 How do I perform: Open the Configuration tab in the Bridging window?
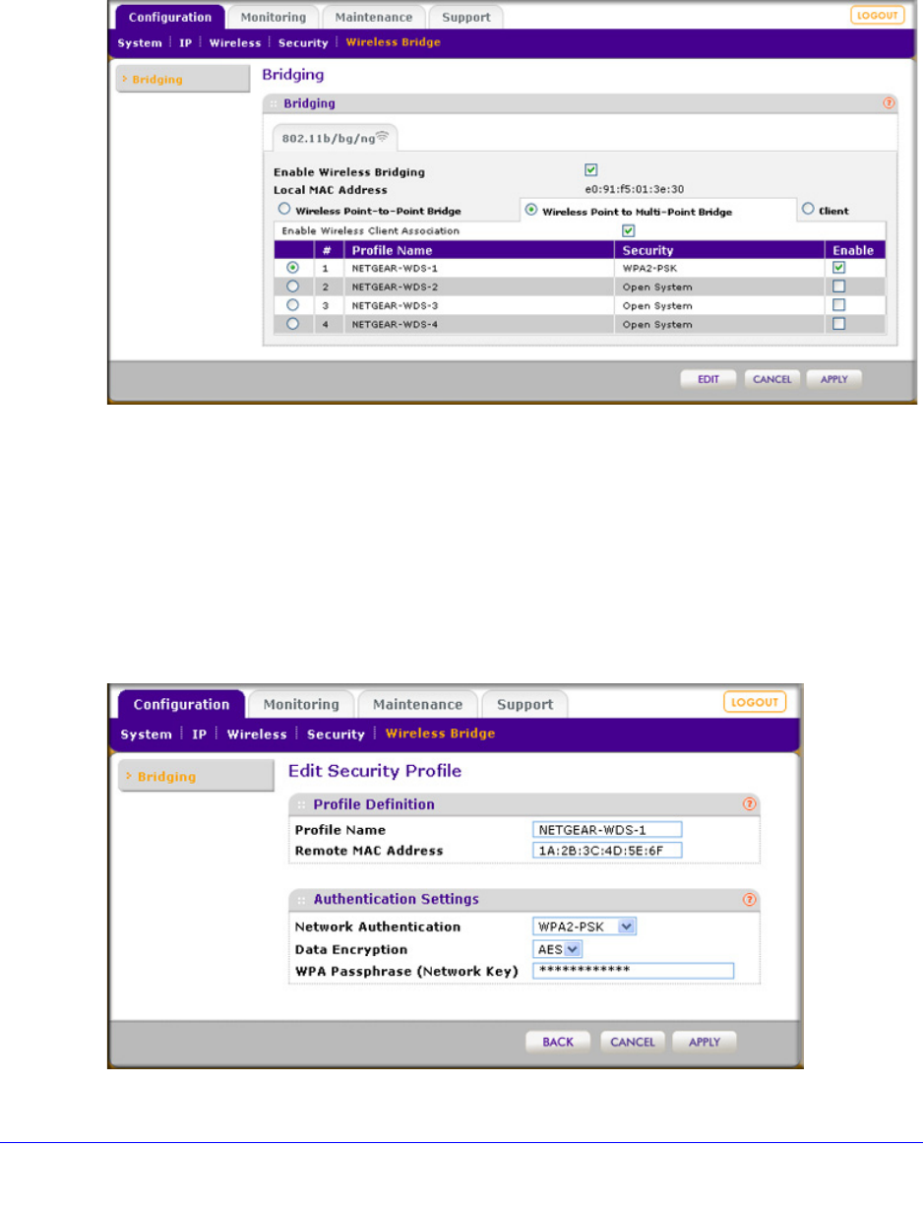tap(170, 17)
